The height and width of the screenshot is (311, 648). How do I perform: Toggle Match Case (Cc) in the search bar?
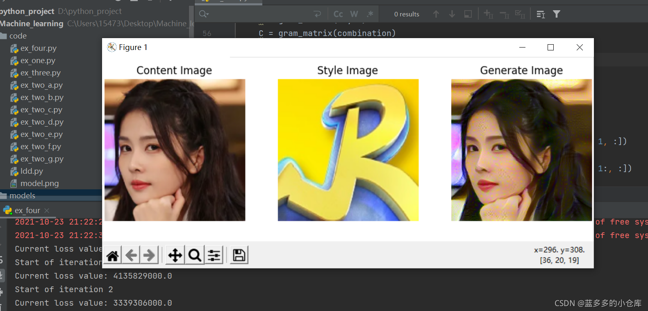click(x=338, y=14)
